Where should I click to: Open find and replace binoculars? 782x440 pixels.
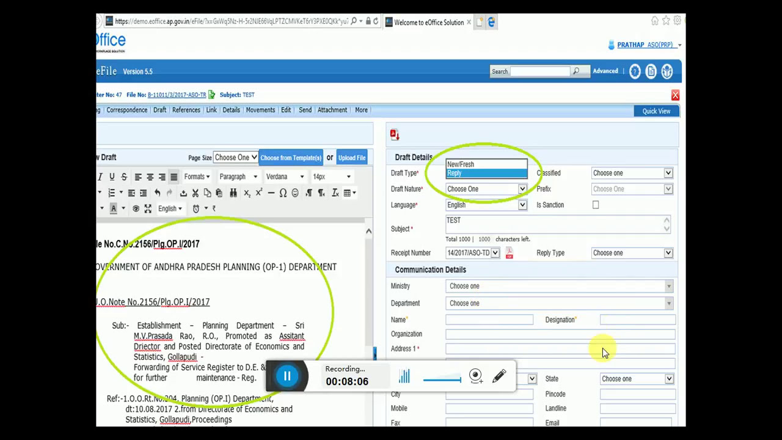click(233, 193)
